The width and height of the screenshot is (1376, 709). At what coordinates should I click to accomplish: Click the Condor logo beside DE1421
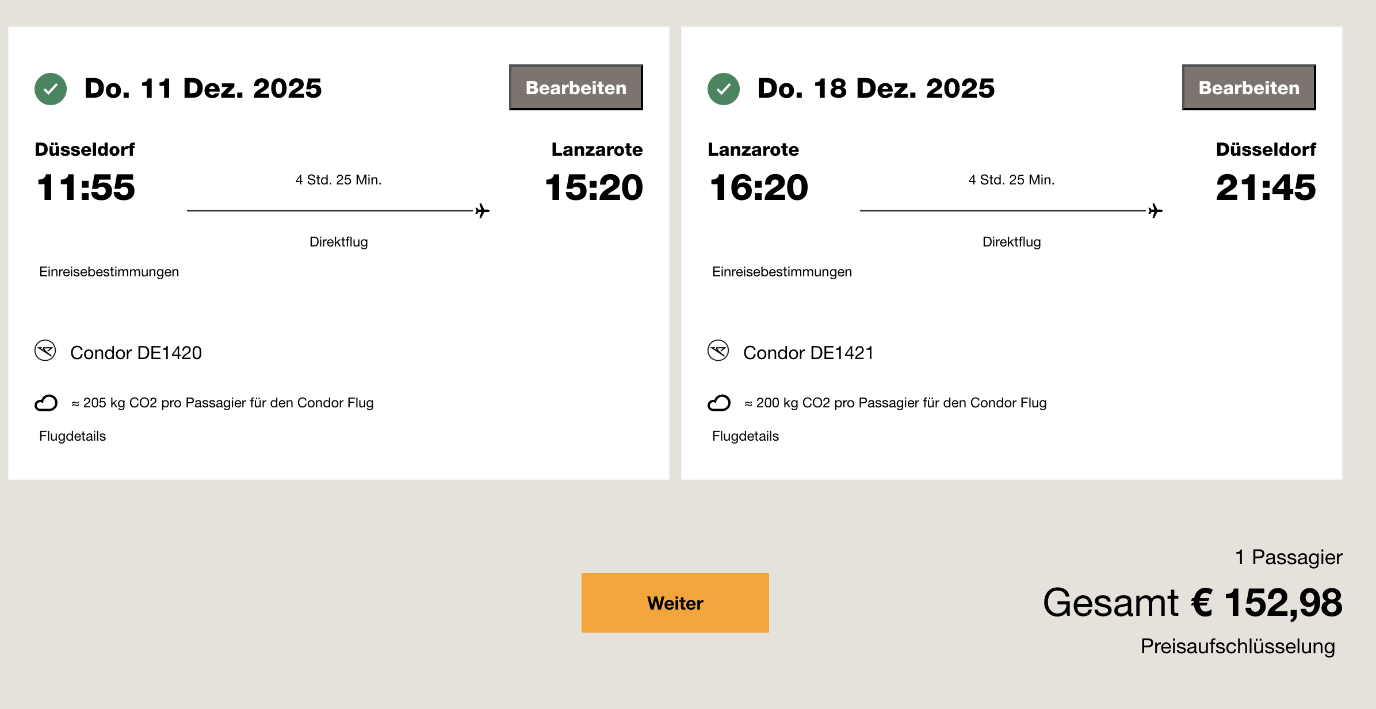tap(718, 350)
